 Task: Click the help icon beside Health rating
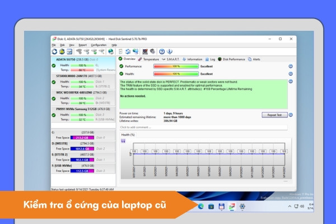291,74
